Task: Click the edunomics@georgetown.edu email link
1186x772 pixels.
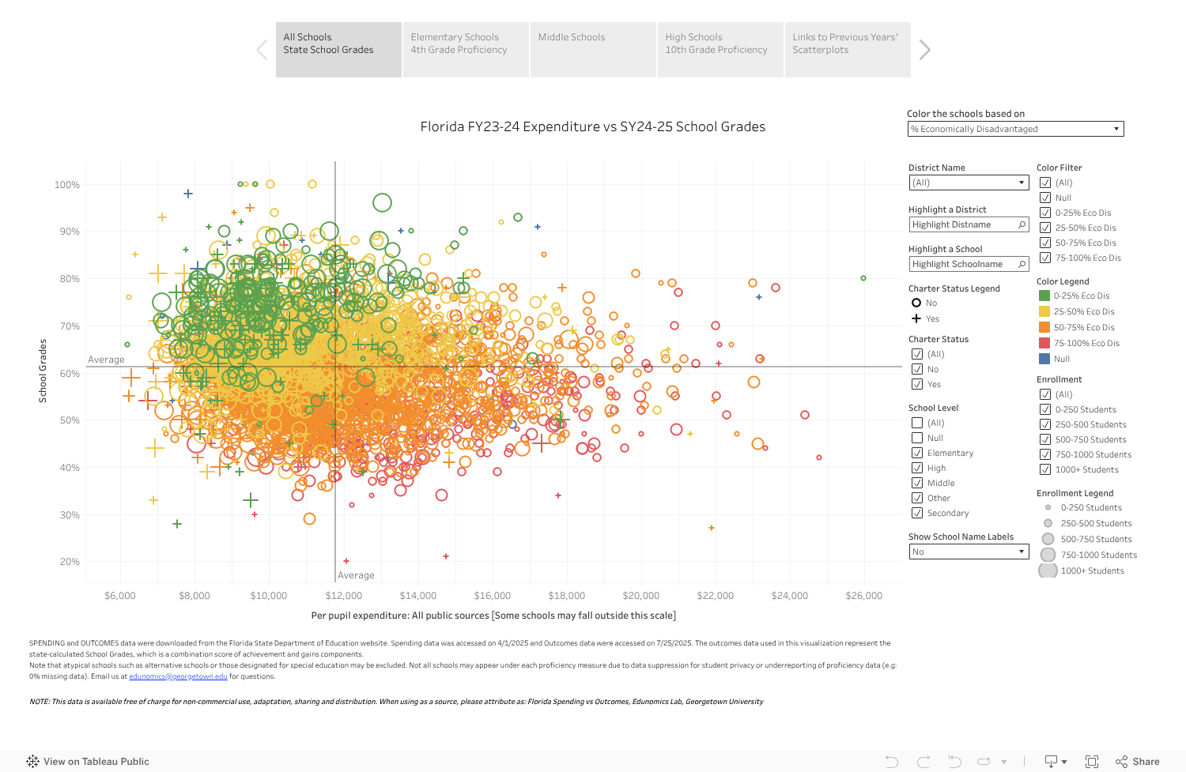Action: point(178,676)
